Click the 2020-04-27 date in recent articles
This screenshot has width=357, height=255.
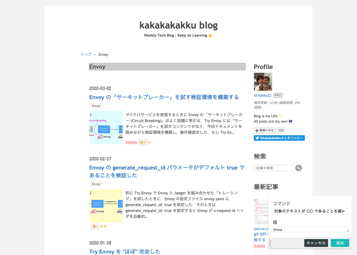pyautogui.click(x=261, y=229)
